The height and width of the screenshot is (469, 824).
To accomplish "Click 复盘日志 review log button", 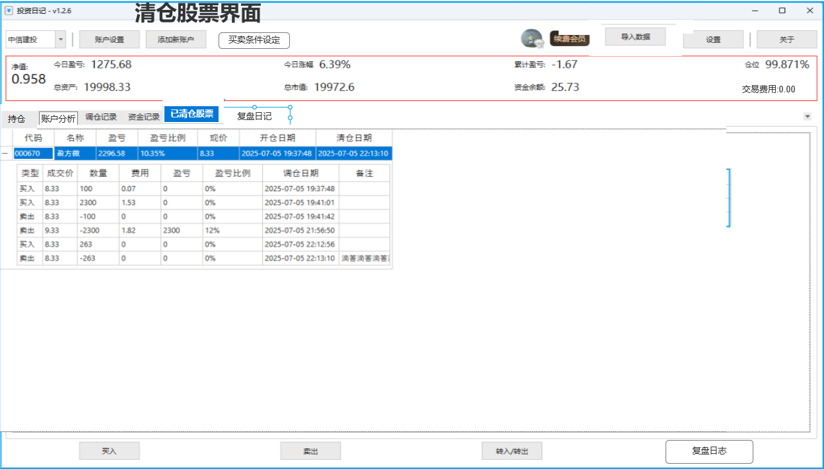I will (709, 451).
